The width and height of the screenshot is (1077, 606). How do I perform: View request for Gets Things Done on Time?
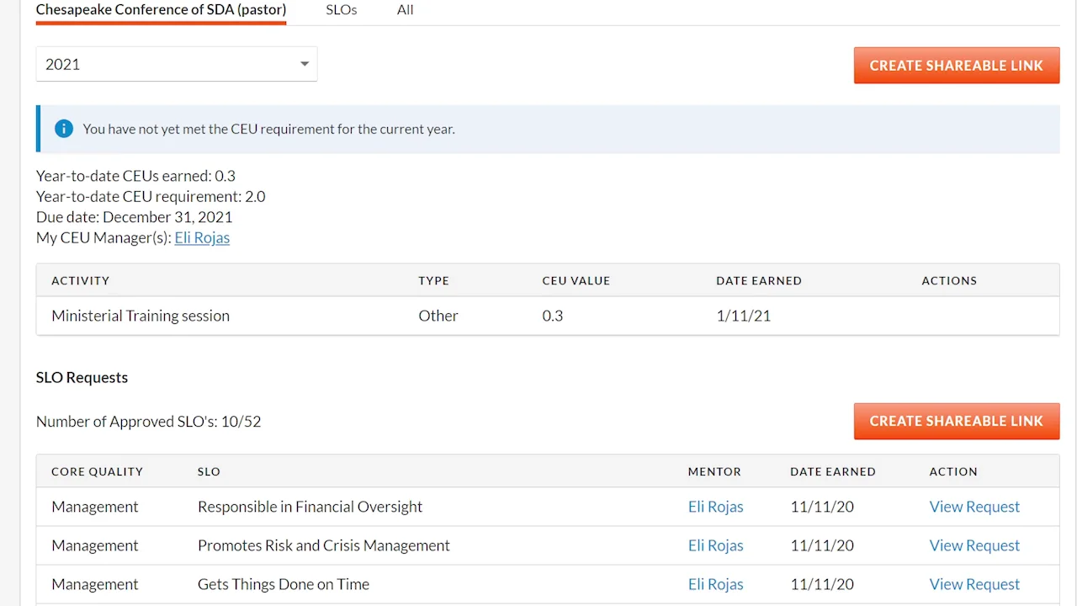pos(974,584)
